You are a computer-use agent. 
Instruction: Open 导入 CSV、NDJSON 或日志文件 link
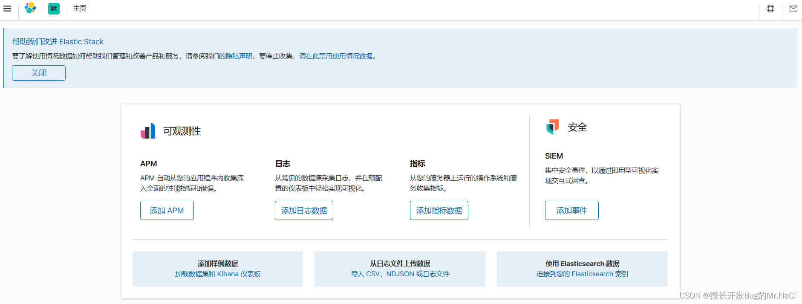[x=400, y=274]
